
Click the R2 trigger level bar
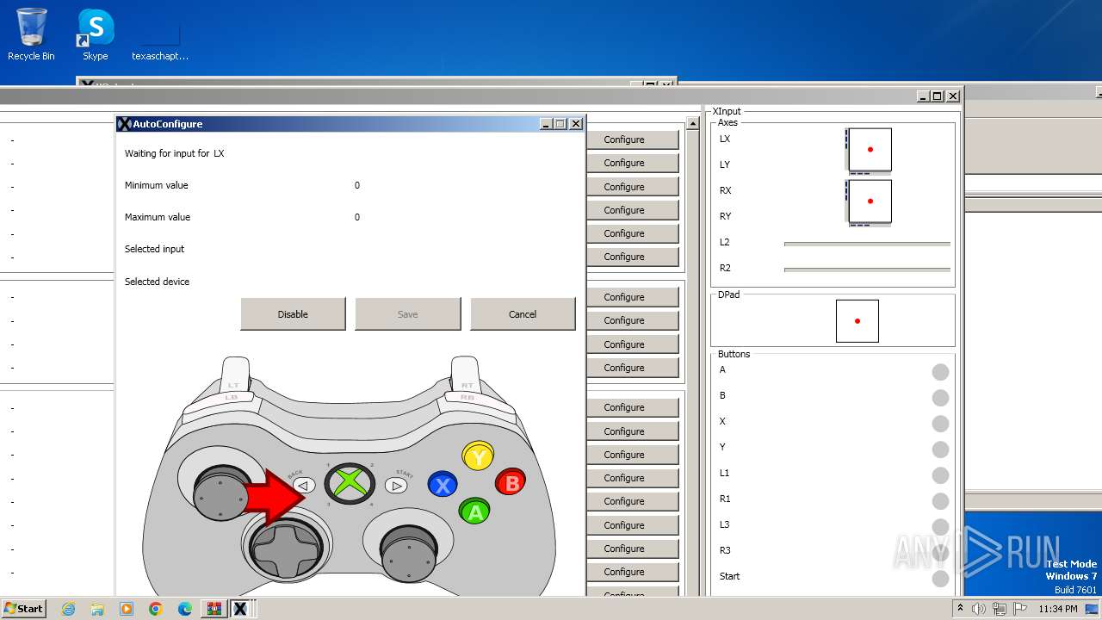(867, 270)
